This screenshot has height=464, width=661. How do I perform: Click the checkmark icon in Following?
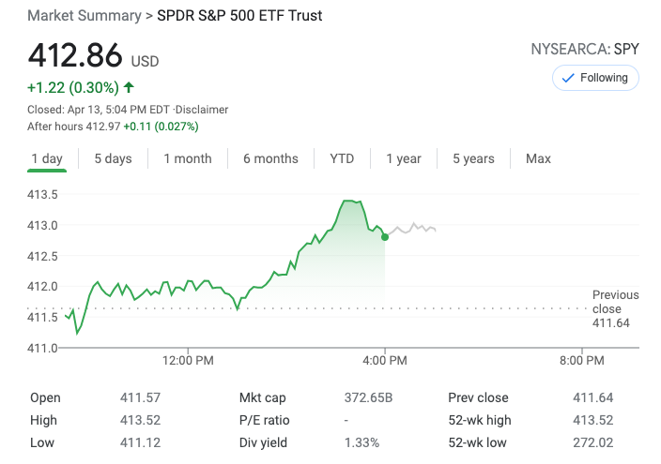pos(567,78)
